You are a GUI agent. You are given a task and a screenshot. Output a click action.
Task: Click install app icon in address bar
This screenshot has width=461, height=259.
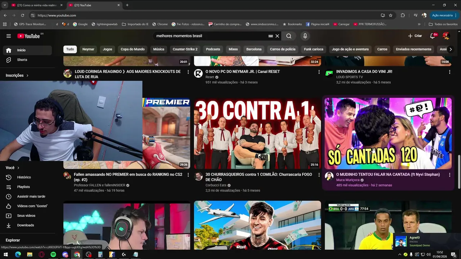pos(383,15)
